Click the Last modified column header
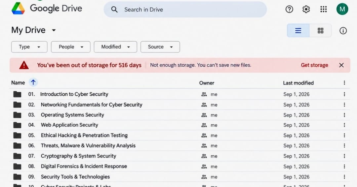Screen dimensions: 357x187 click(298, 83)
